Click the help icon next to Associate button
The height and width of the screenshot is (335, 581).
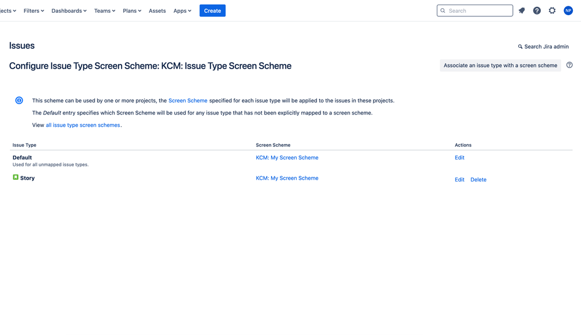[569, 65]
